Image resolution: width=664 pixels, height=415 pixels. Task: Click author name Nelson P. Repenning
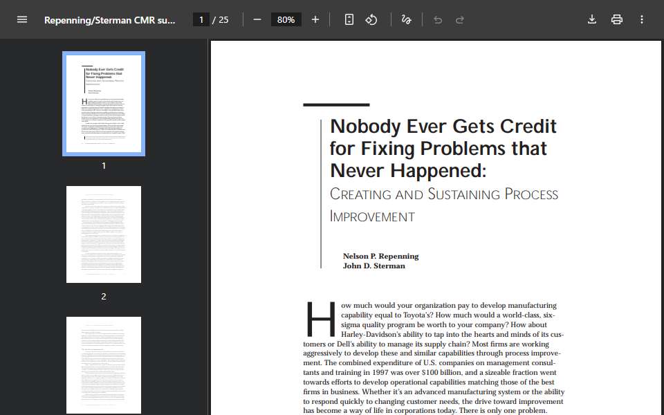click(380, 256)
